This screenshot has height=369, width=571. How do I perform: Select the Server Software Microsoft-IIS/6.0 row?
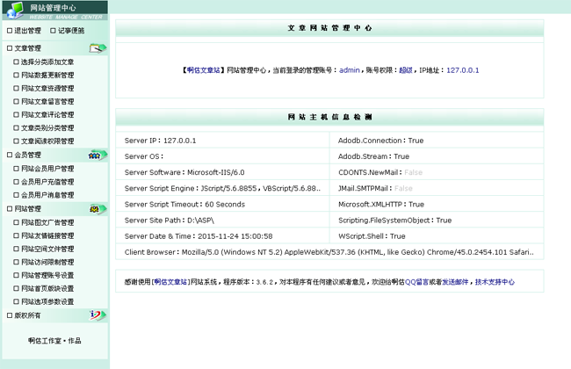222,172
